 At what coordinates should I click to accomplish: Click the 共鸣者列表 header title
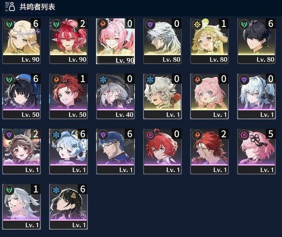tap(37, 7)
